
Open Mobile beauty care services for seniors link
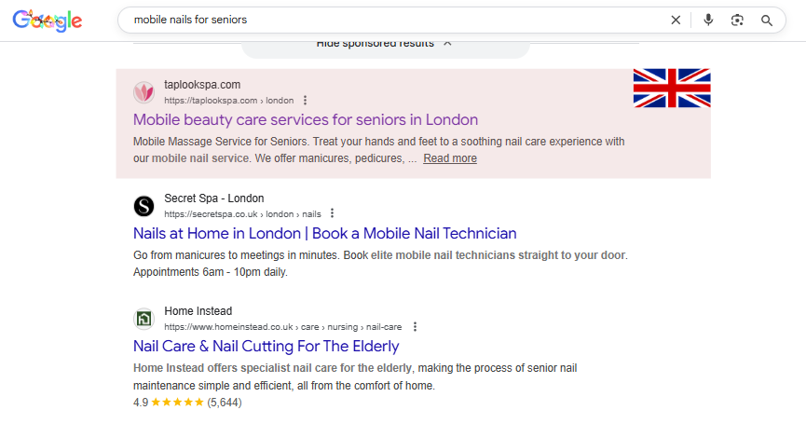coord(306,120)
